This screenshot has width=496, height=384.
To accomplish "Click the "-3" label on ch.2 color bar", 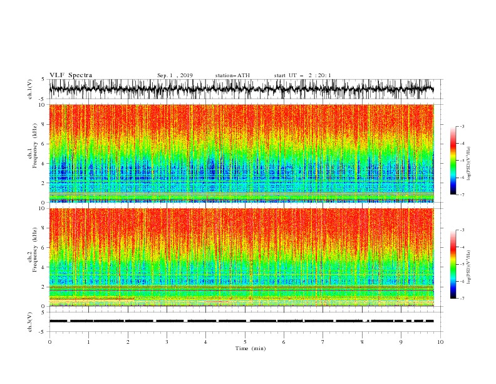I will click(x=462, y=230).
